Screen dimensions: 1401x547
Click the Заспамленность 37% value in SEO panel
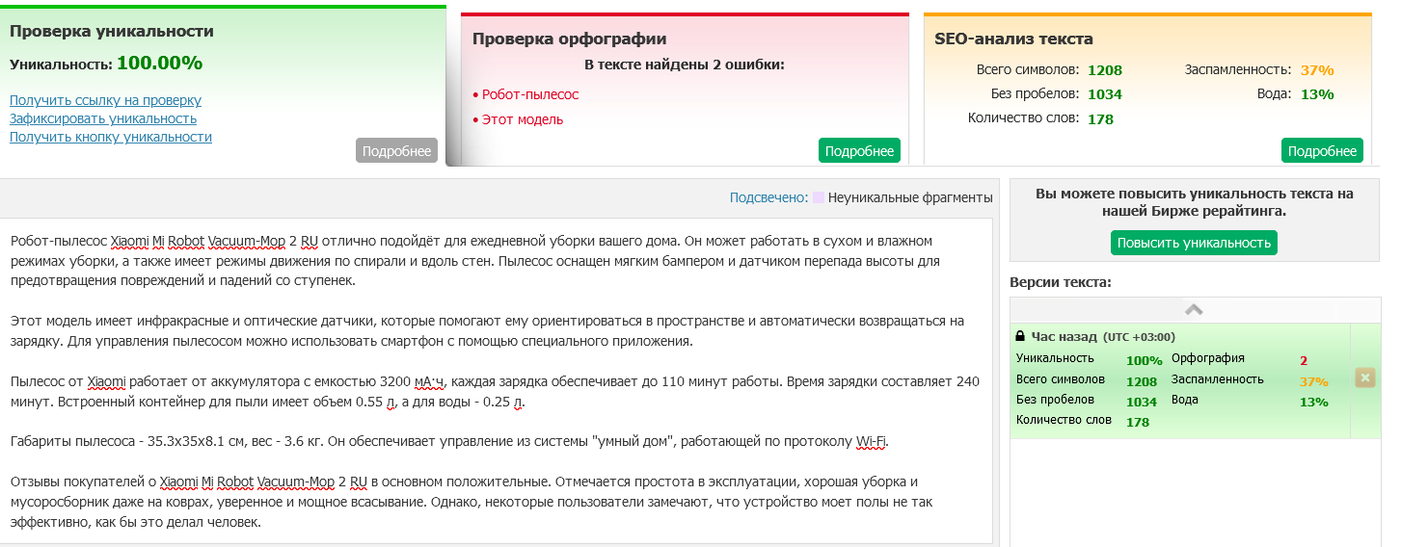point(1317,69)
